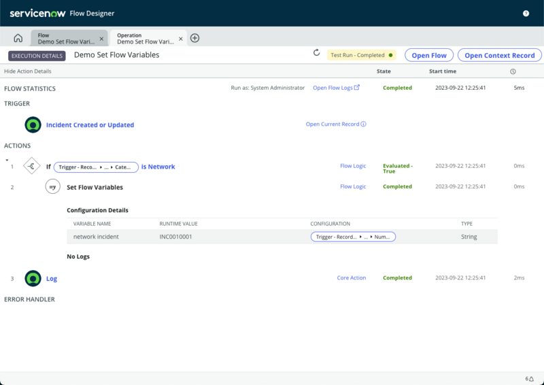Click the Configuration Details heading

97,210
